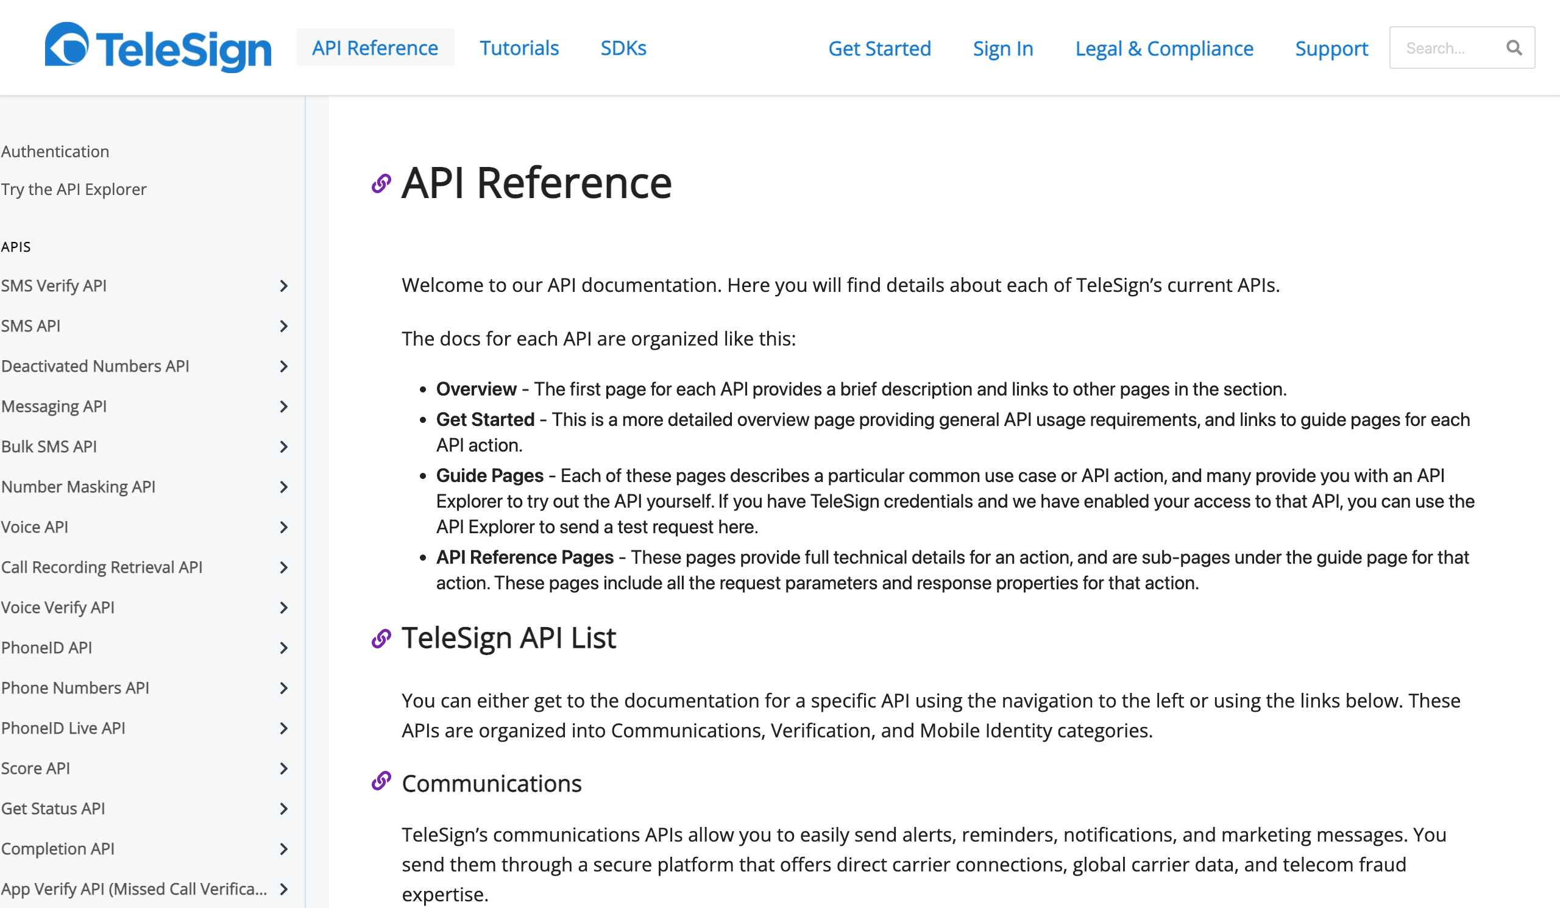This screenshot has width=1560, height=908.
Task: Open the Support link
Action: pyautogui.click(x=1331, y=48)
